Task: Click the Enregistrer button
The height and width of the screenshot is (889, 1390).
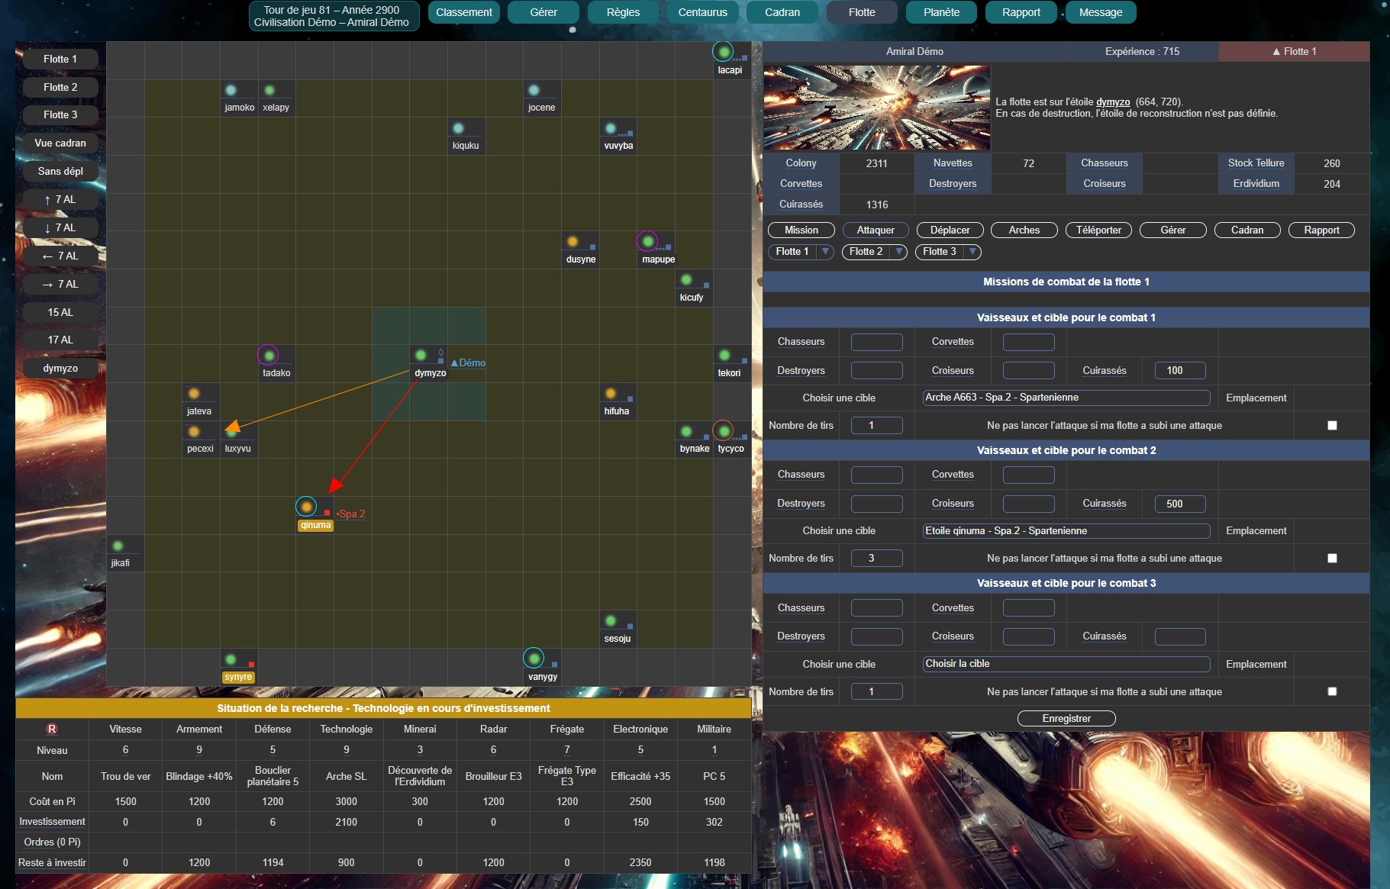Action: 1066,719
